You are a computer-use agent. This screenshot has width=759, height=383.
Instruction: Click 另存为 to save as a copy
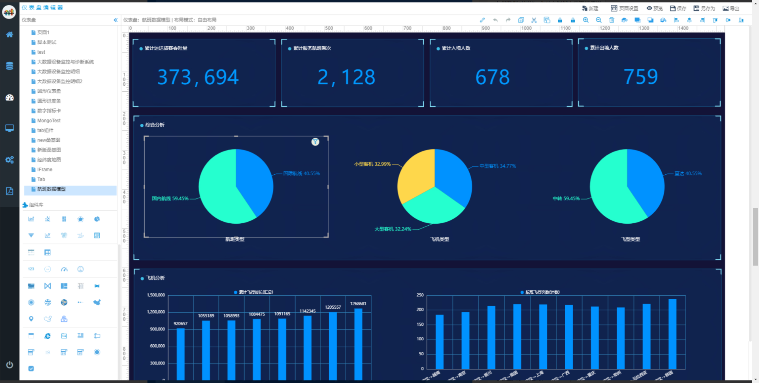pos(704,8)
